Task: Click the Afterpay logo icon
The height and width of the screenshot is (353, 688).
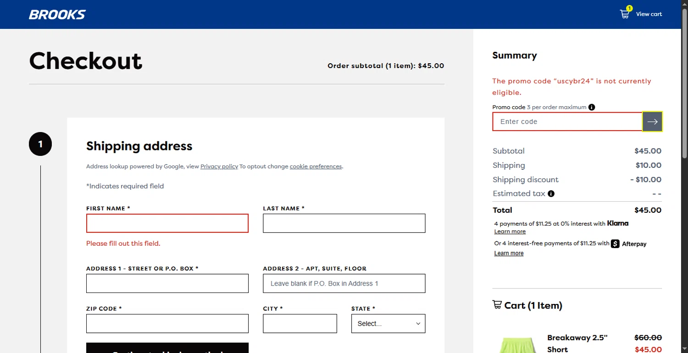Action: click(x=616, y=243)
